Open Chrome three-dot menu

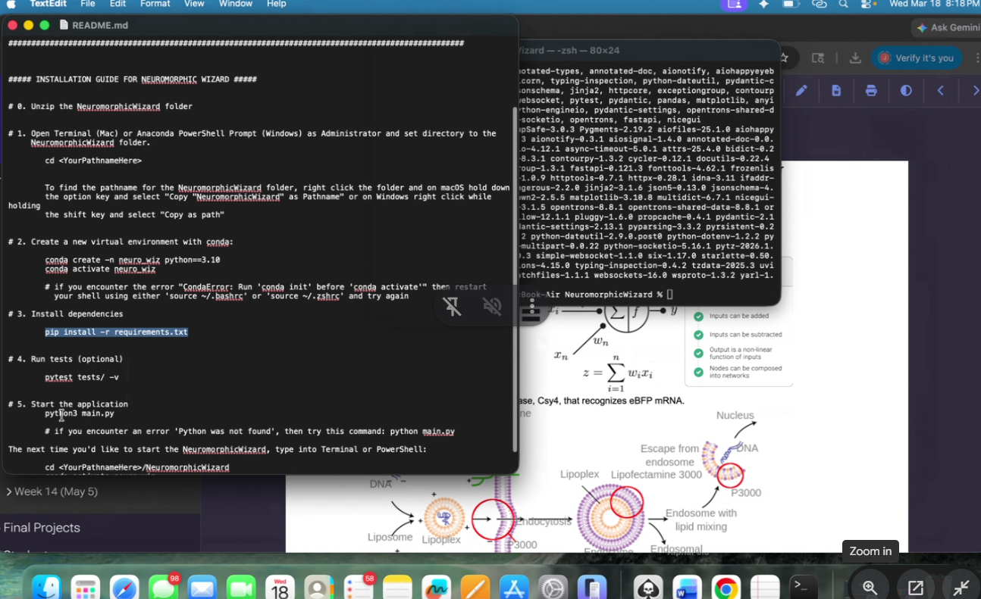(x=976, y=58)
